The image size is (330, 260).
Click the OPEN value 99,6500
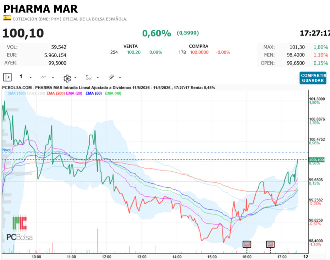(296, 63)
